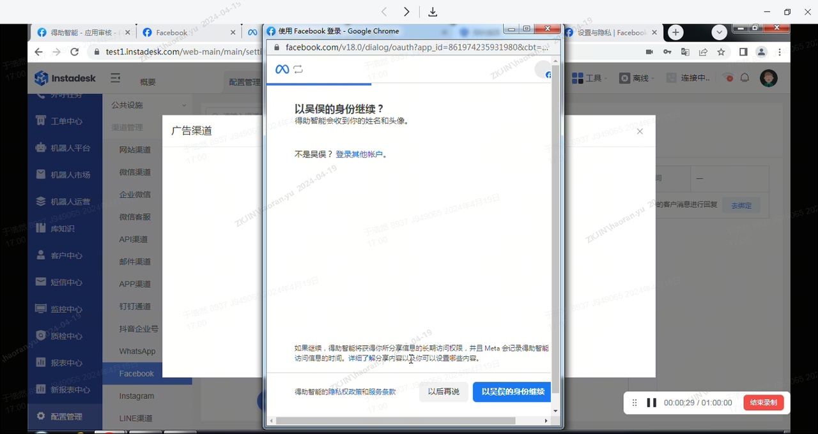Open the notification bell in Instadesk header
The height and width of the screenshot is (434, 818).
[745, 78]
